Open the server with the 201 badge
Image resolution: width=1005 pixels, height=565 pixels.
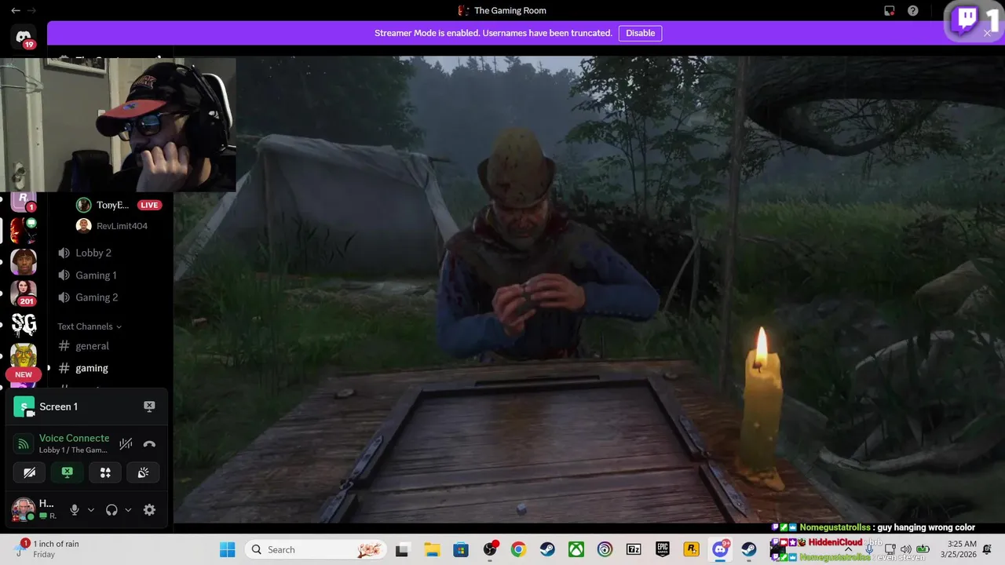pos(24,293)
